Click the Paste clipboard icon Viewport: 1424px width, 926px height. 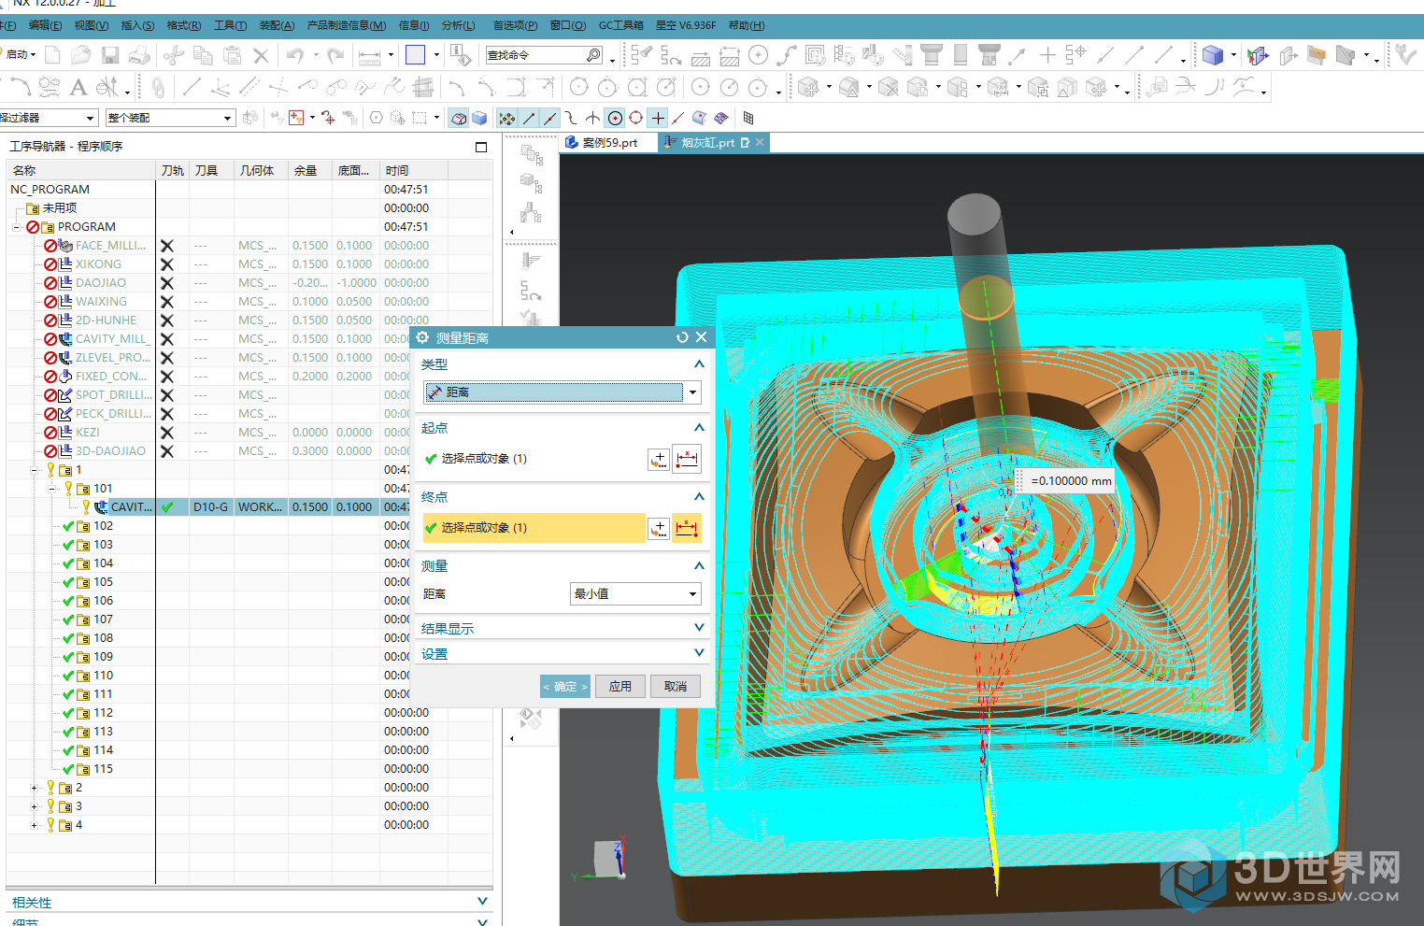pyautogui.click(x=233, y=55)
